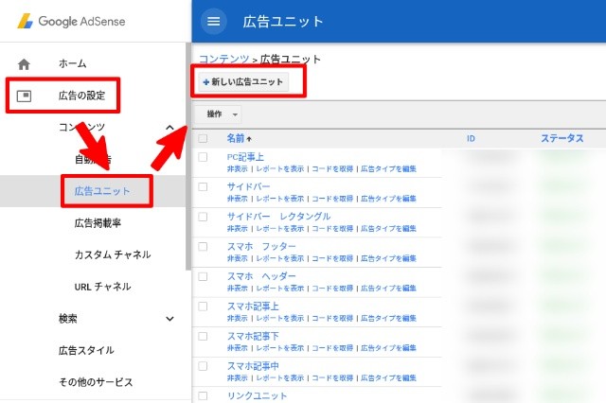Click コードを取得 under PC記事上
The height and width of the screenshot is (403, 606).
(x=332, y=168)
